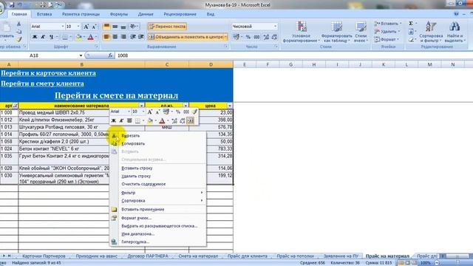The height and width of the screenshot is (266, 473).
Task: Center text horizontally in ribbon
Action: coord(115,37)
